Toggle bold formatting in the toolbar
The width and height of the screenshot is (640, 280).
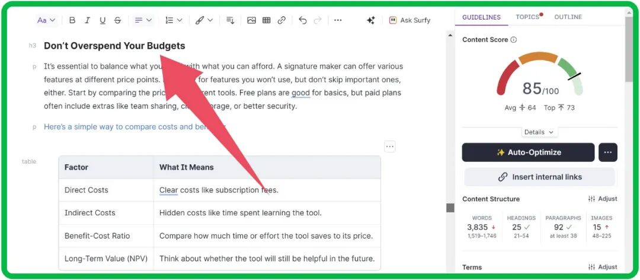click(72, 20)
